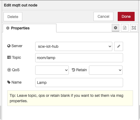This screenshot has width=140, height=120.
Task: Click the QoS asterisk circle icon
Action: (x=9, y=70)
